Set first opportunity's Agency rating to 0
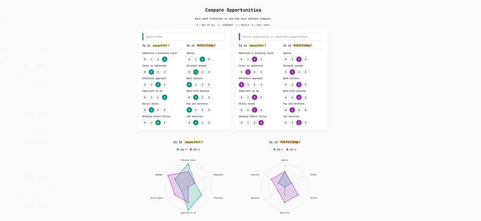 pos(189,59)
